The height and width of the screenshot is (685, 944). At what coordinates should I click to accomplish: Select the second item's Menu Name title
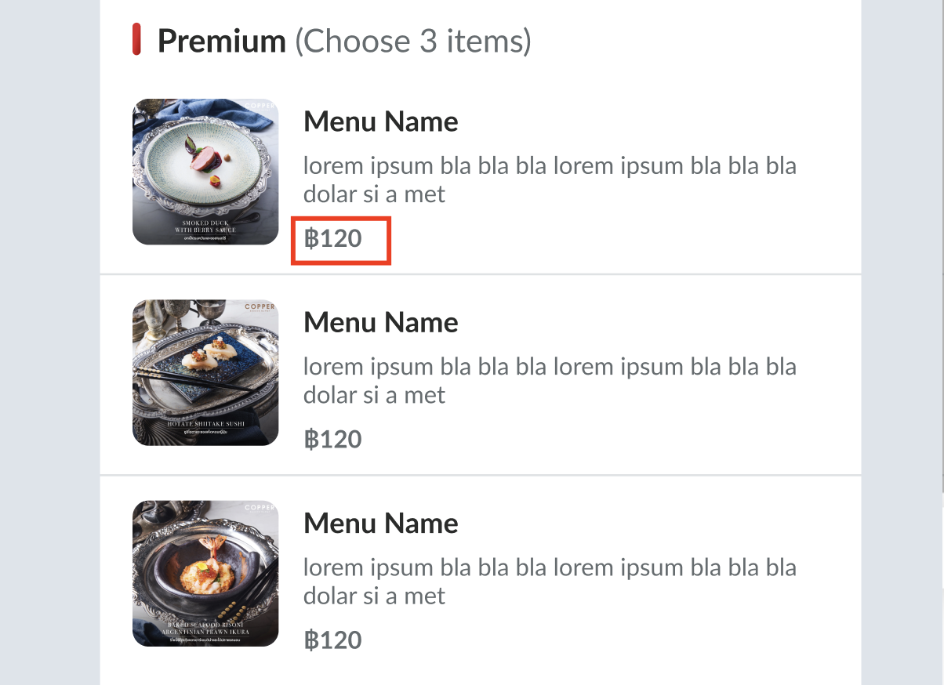click(380, 322)
